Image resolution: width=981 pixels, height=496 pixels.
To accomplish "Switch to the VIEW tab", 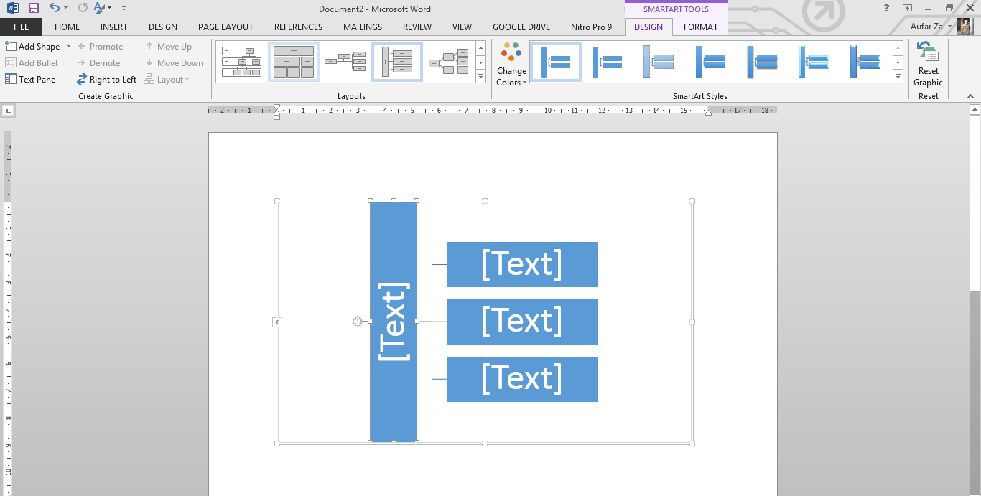I will (x=462, y=27).
